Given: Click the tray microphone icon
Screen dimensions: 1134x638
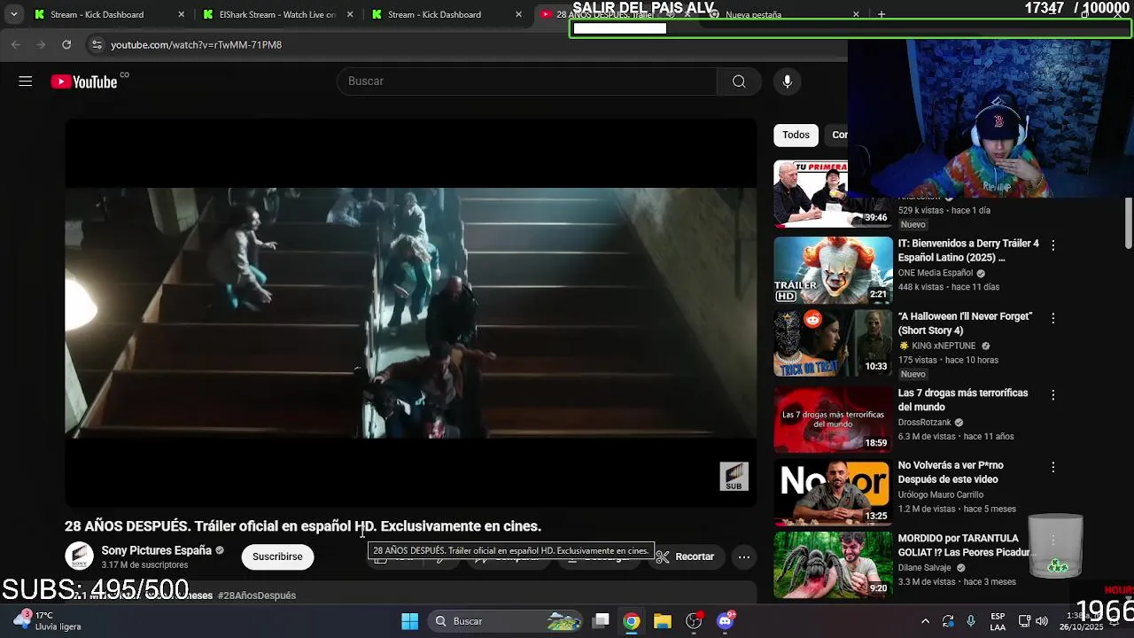Looking at the screenshot, I should [971, 621].
